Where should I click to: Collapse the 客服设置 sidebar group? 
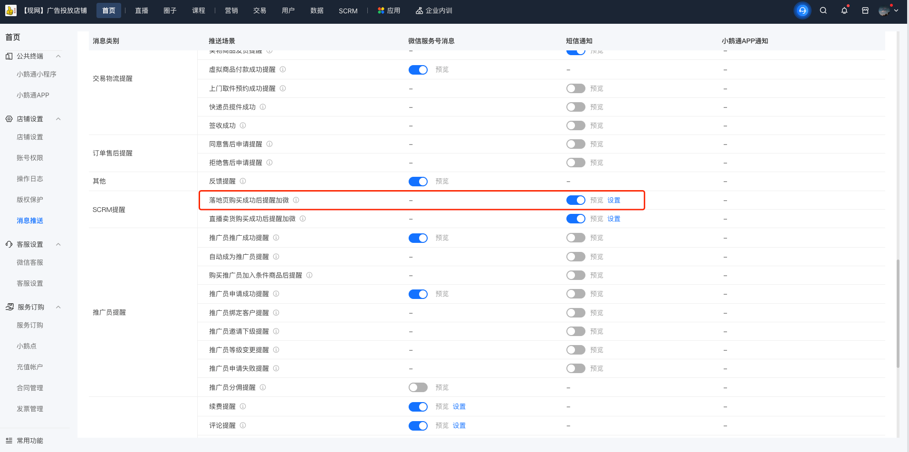[x=58, y=244]
